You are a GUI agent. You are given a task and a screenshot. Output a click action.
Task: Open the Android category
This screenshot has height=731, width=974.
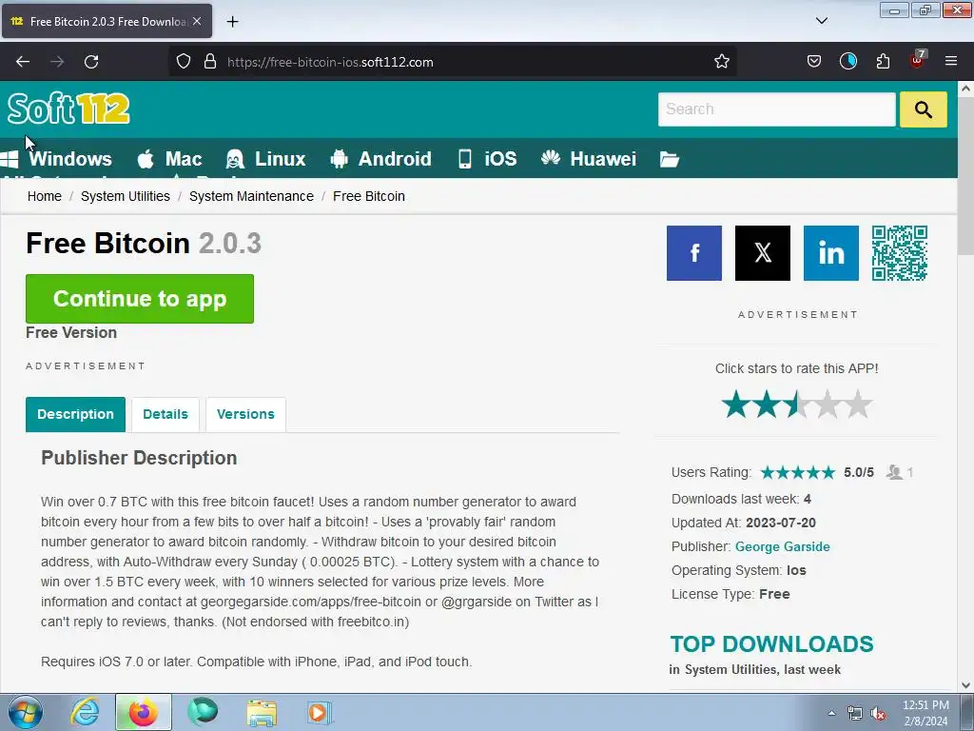coord(380,159)
